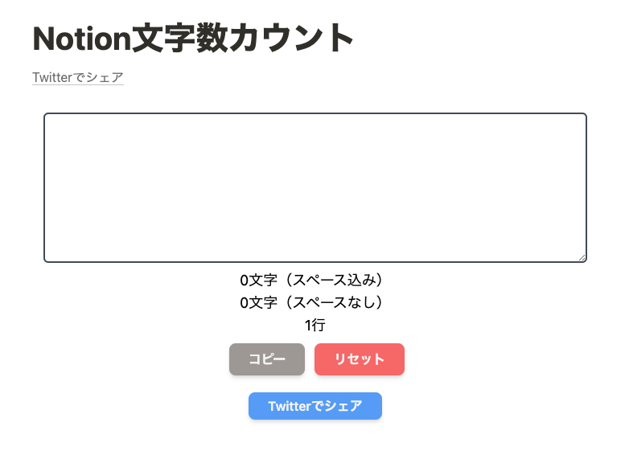Click the blue Twitterでシェア button
Image resolution: width=629 pixels, height=451 pixels.
click(314, 406)
